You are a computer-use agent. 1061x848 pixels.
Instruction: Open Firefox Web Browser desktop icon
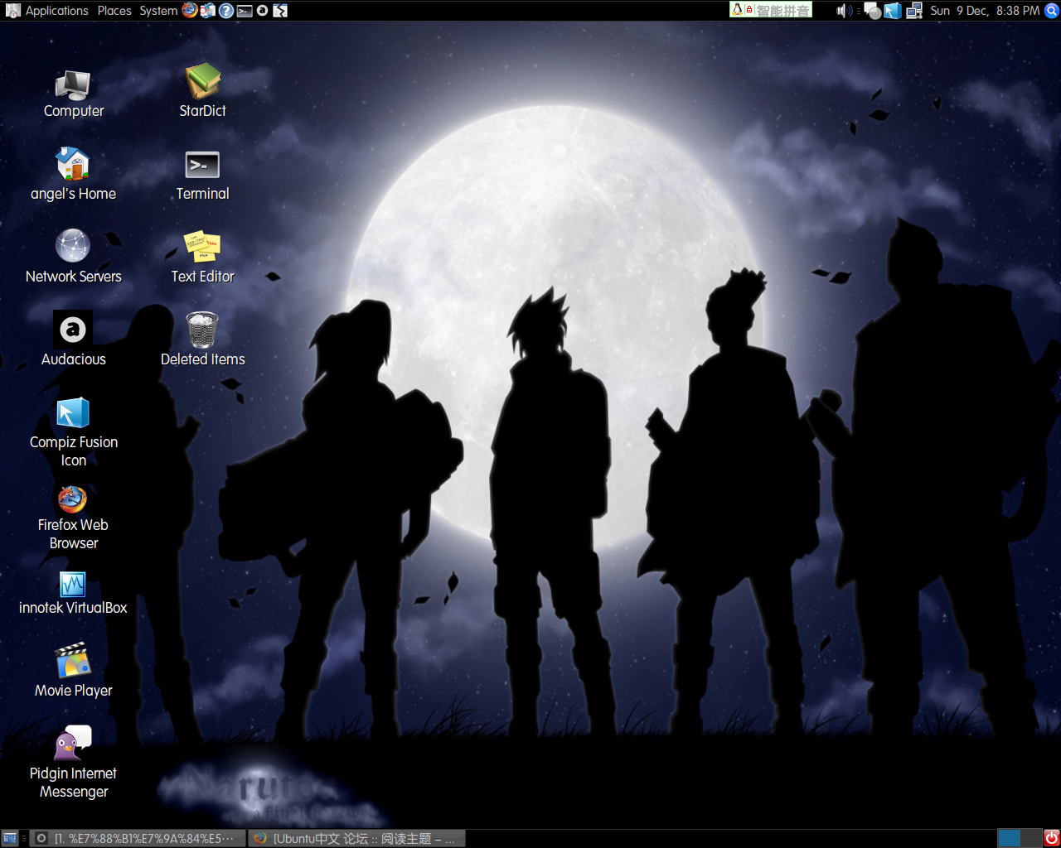click(x=73, y=518)
